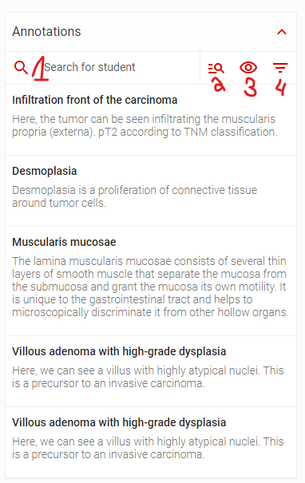Screen dimensions: 305x483
Task: Select Infiltration front of the carcinoma title
Action: coord(94,100)
